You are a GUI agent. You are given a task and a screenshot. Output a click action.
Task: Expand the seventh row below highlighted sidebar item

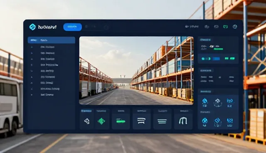point(52,83)
